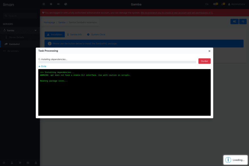Viewport: 249px width, 166px height.
Task: Click the spinner icon beside Installing dependencies
Action: (39, 59)
